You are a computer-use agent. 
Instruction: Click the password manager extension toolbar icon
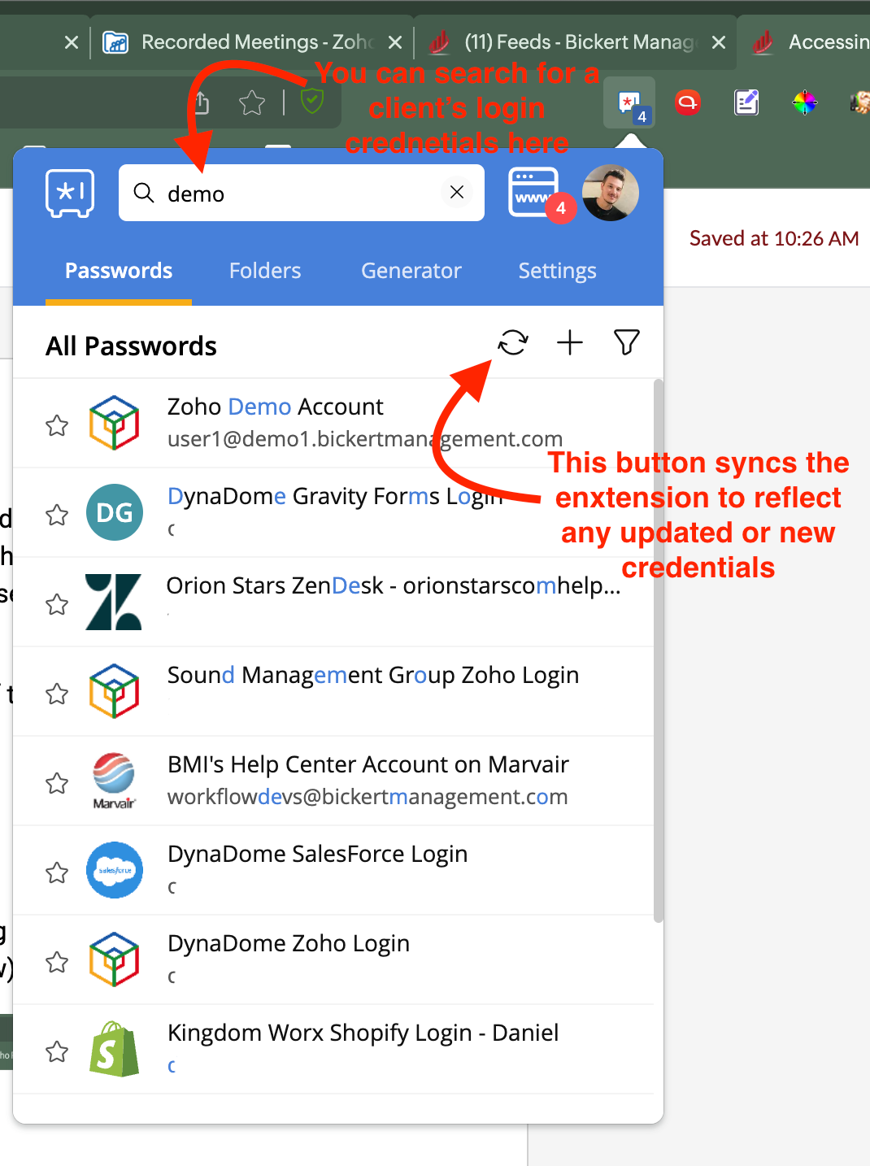[x=629, y=103]
